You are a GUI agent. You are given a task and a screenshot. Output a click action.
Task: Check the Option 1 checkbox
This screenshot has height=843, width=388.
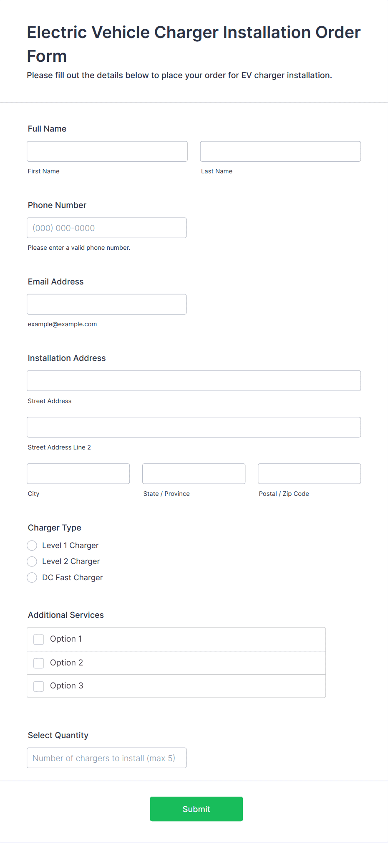click(x=39, y=640)
